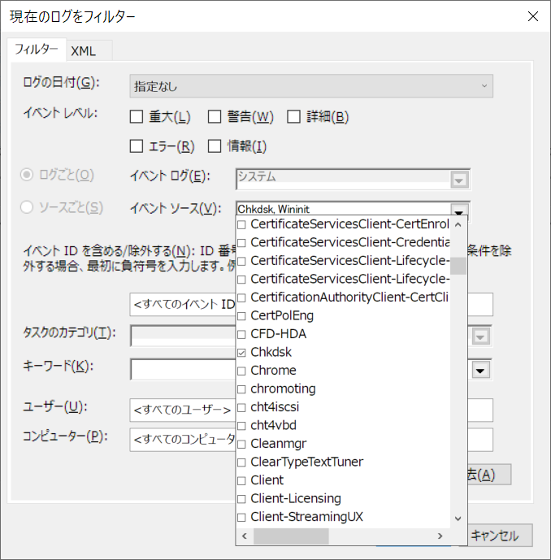Check the Client-Licensing source item

241,499
